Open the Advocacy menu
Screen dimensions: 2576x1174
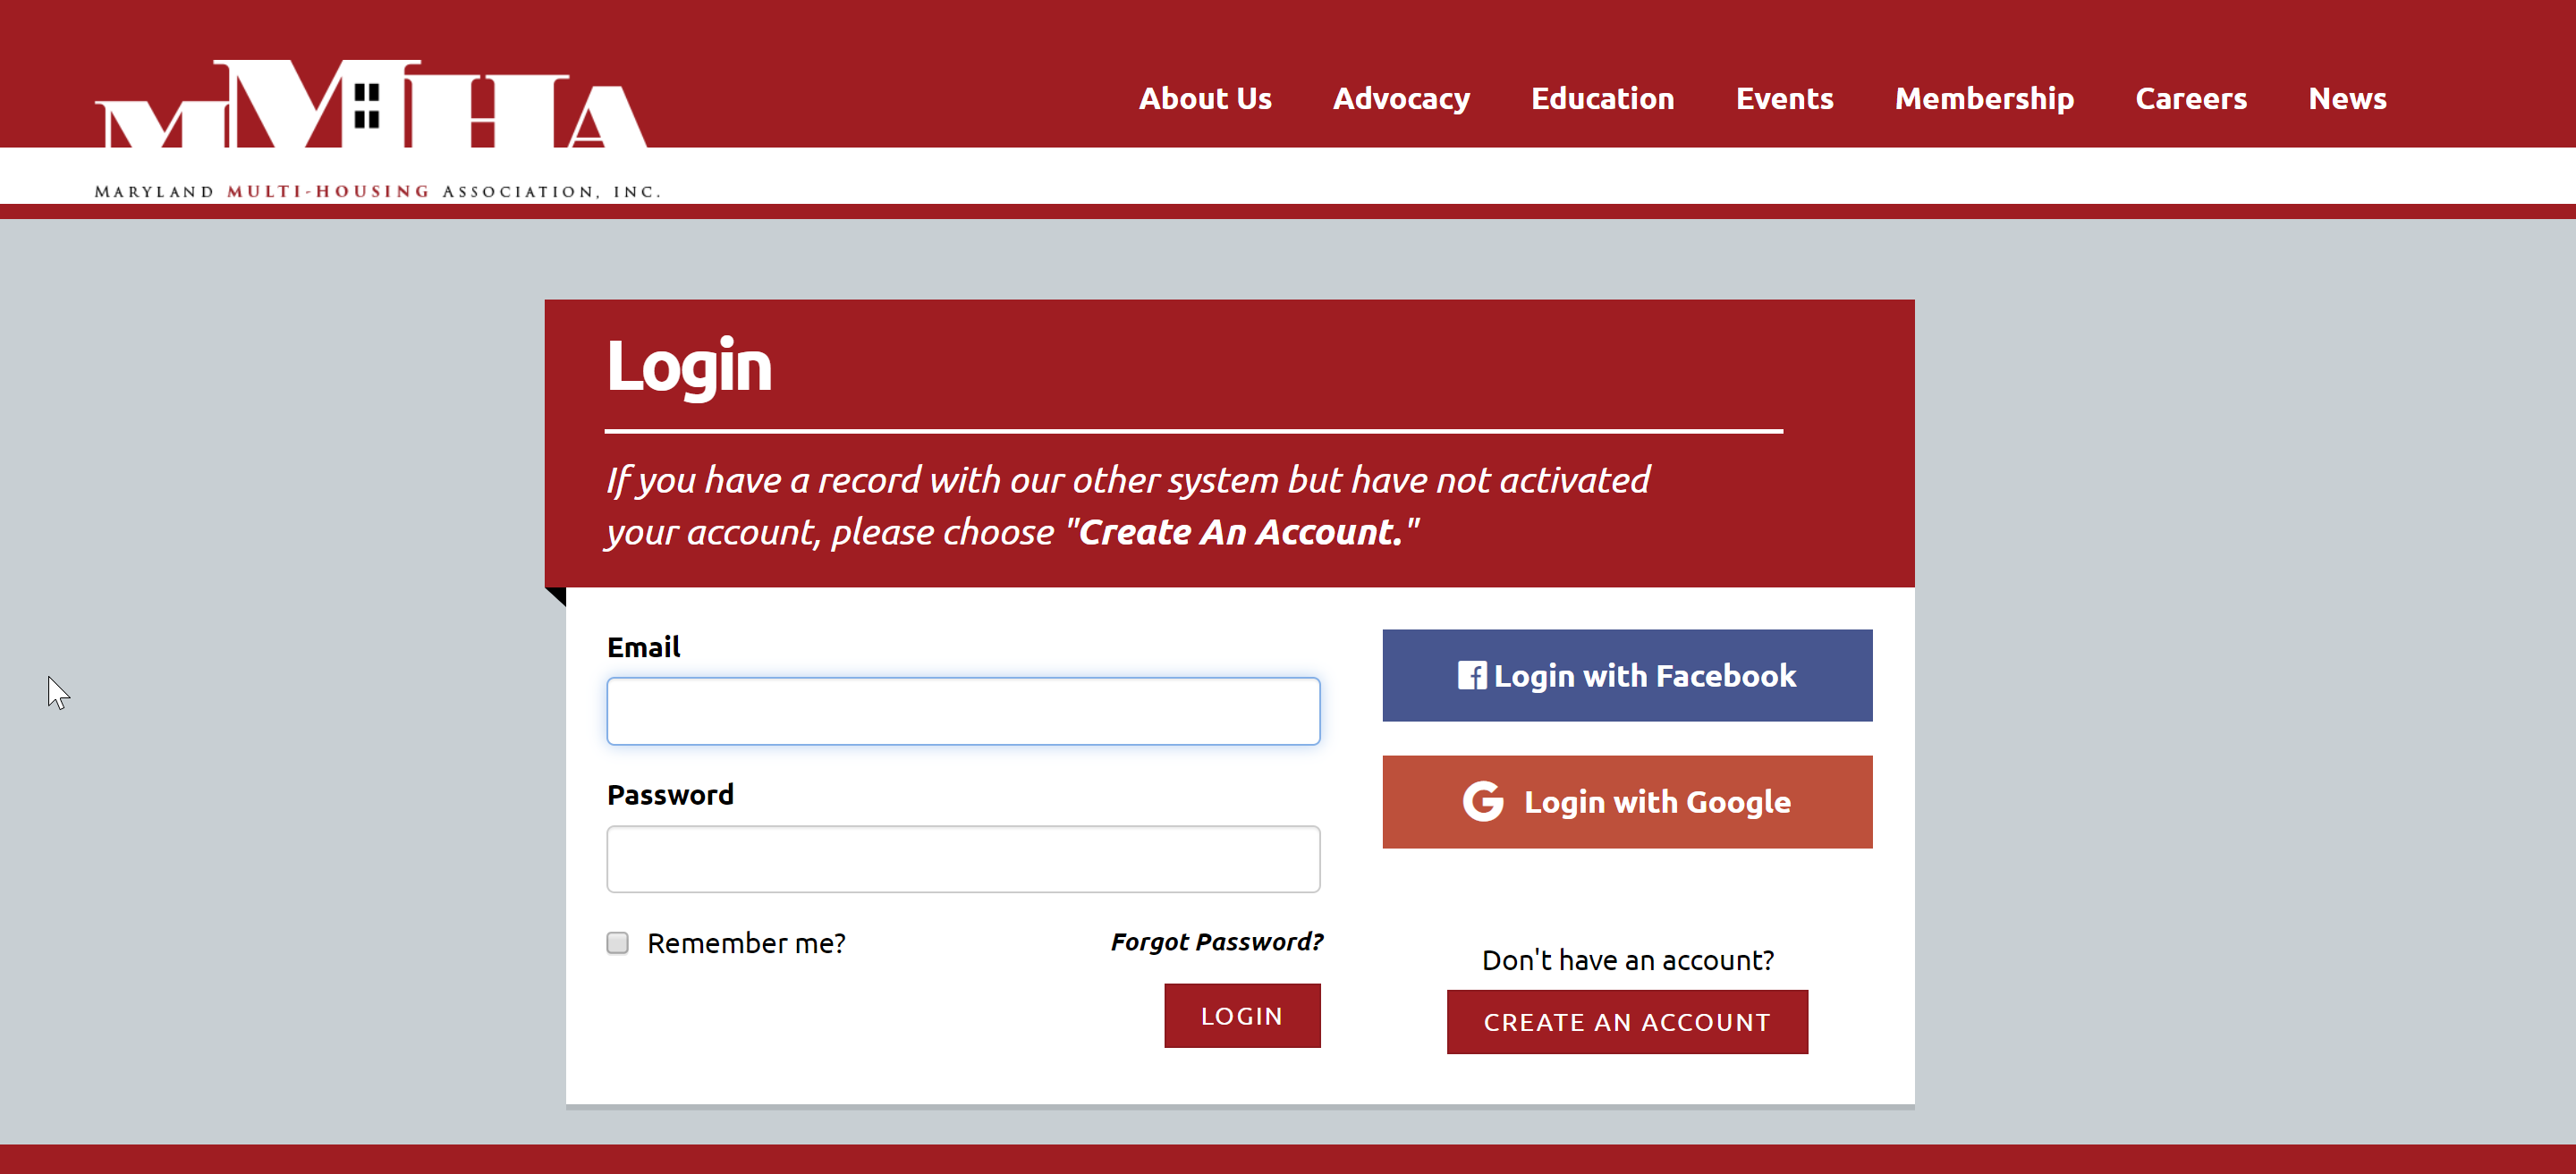pyautogui.click(x=1401, y=99)
